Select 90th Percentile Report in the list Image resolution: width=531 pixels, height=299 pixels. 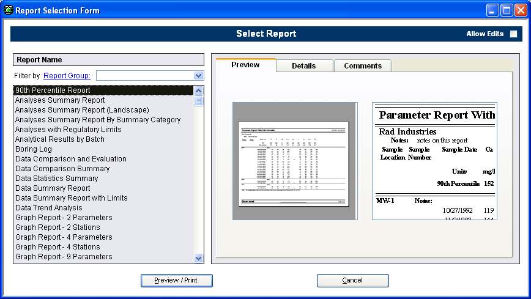[x=103, y=90]
